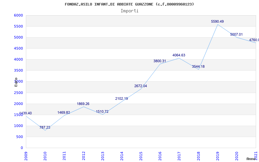Click the 2010 x-axis year label

(x=45, y=156)
